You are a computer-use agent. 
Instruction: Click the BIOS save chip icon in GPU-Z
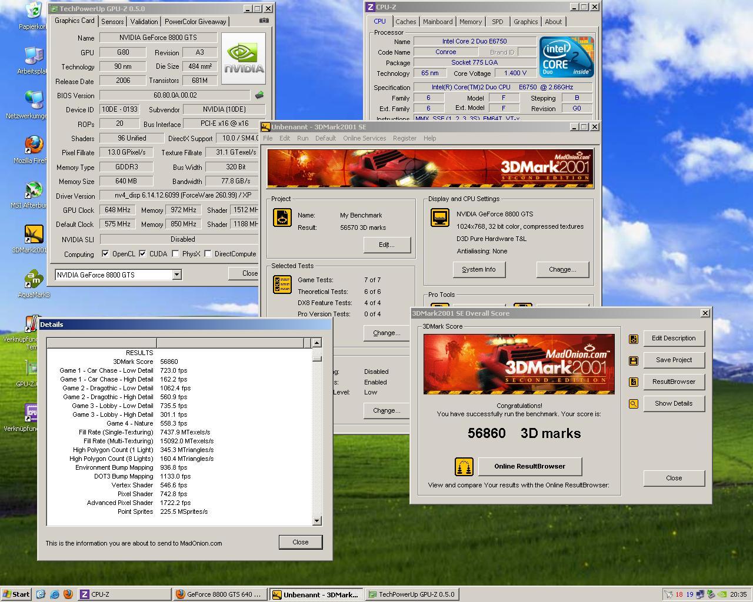(x=259, y=95)
